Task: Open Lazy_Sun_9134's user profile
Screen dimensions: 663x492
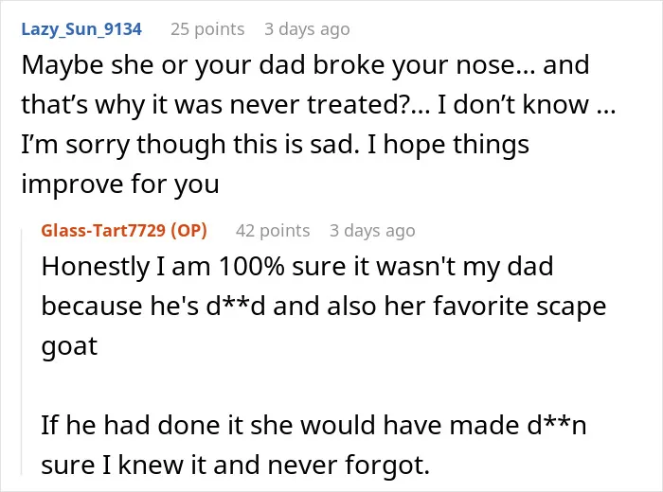Action: point(81,29)
